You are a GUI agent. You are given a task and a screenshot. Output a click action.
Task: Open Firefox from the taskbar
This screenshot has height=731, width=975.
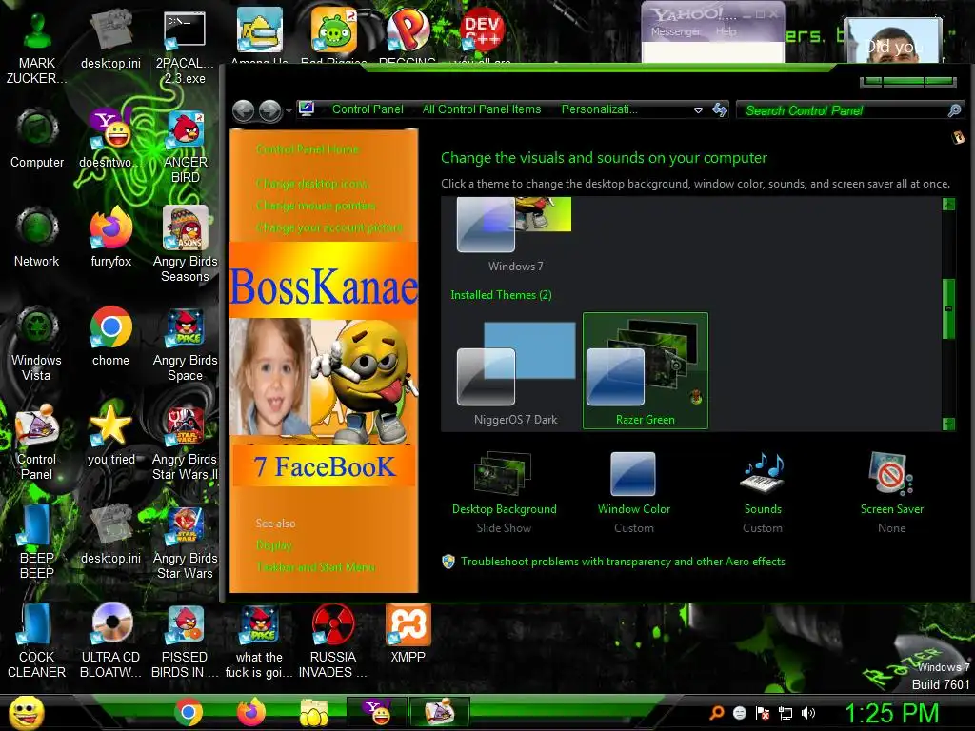(x=250, y=712)
